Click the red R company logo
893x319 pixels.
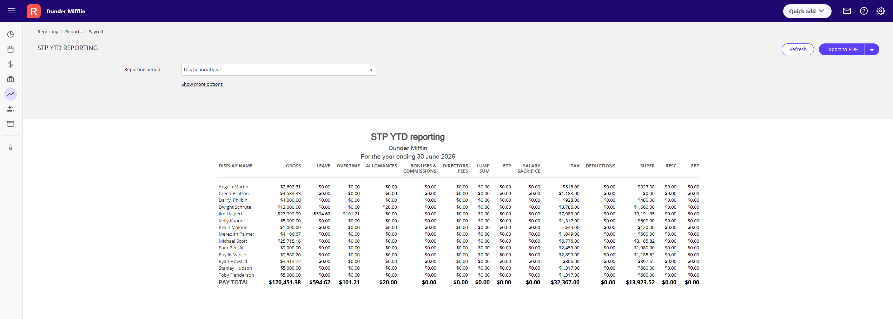coord(34,11)
